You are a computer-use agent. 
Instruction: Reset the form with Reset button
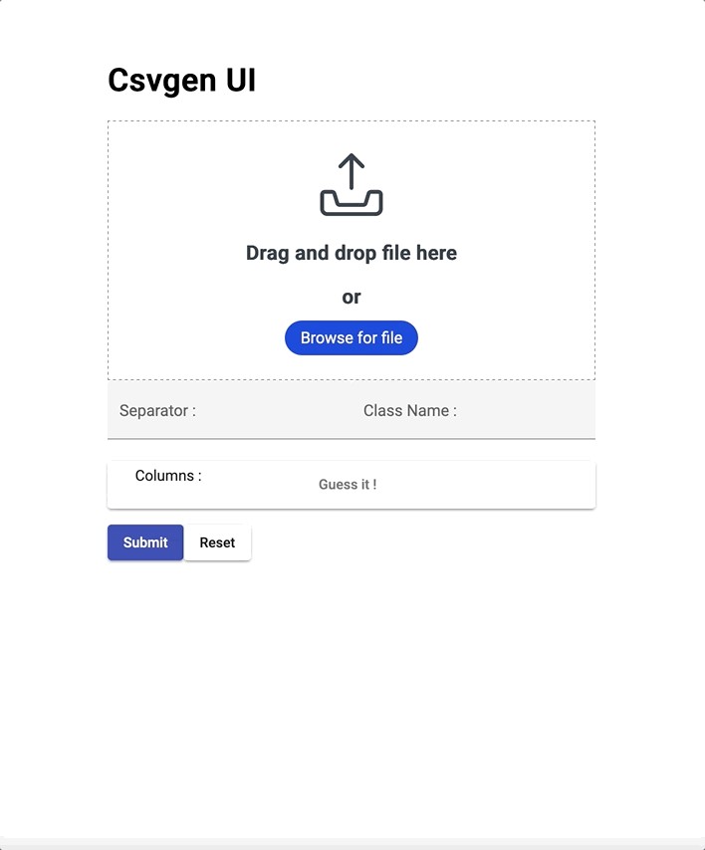[217, 542]
